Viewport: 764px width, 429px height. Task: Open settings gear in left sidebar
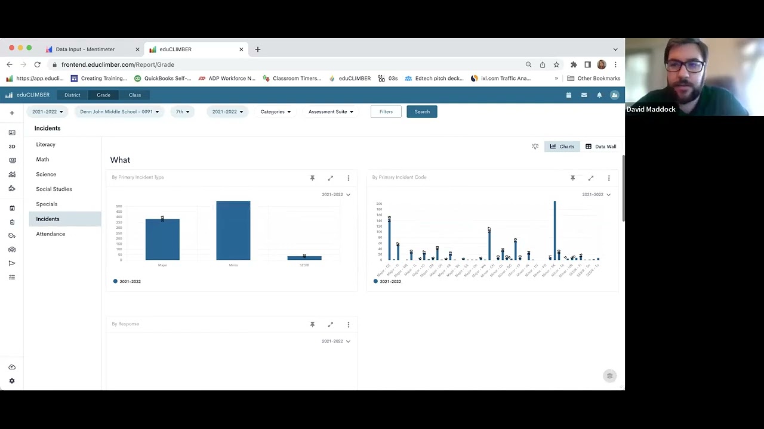12,381
